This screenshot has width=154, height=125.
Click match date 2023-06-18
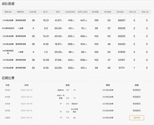click(26, 104)
